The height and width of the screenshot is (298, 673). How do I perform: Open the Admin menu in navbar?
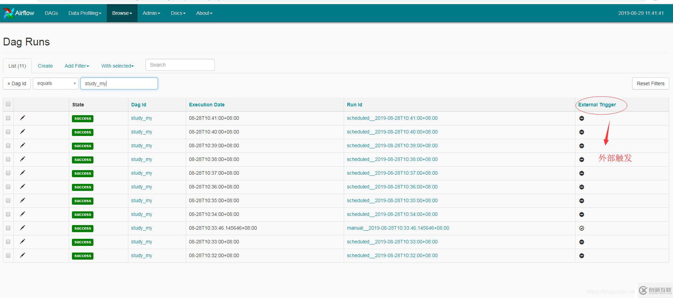tap(151, 13)
